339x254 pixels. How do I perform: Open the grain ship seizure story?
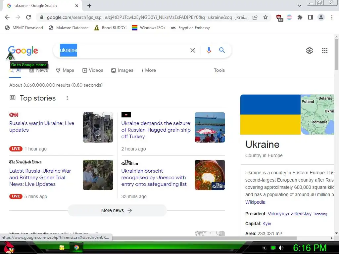[x=156, y=130]
